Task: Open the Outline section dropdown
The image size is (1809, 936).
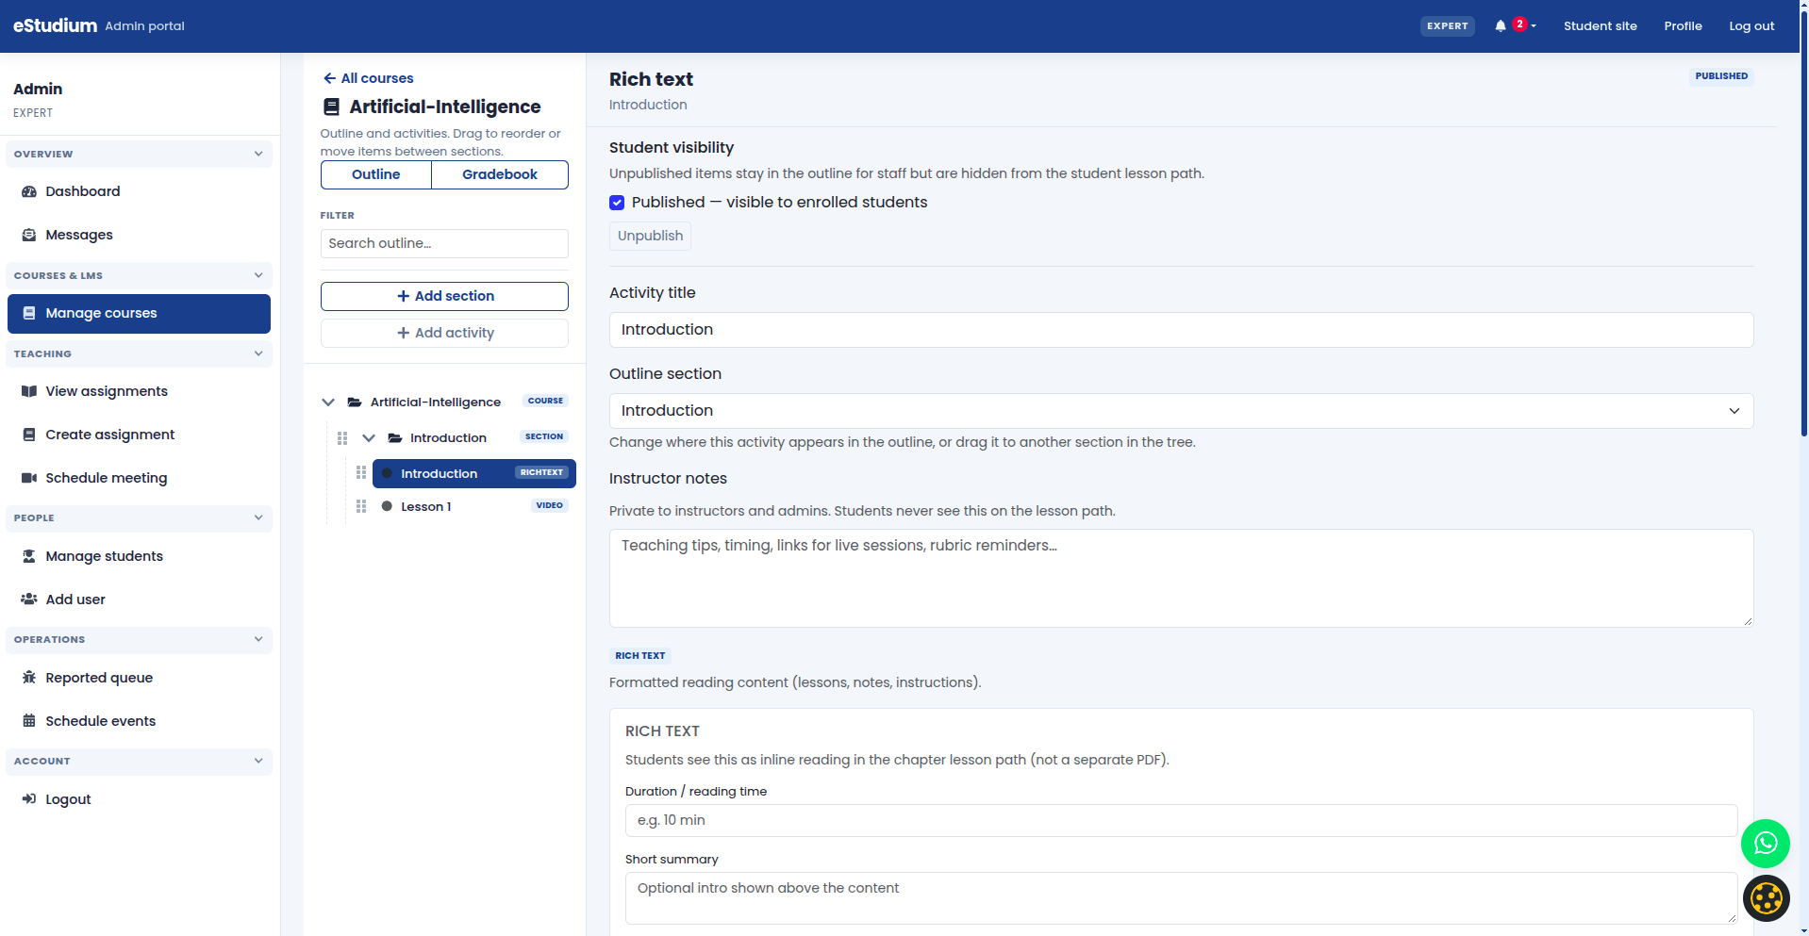Action: pyautogui.click(x=1181, y=411)
